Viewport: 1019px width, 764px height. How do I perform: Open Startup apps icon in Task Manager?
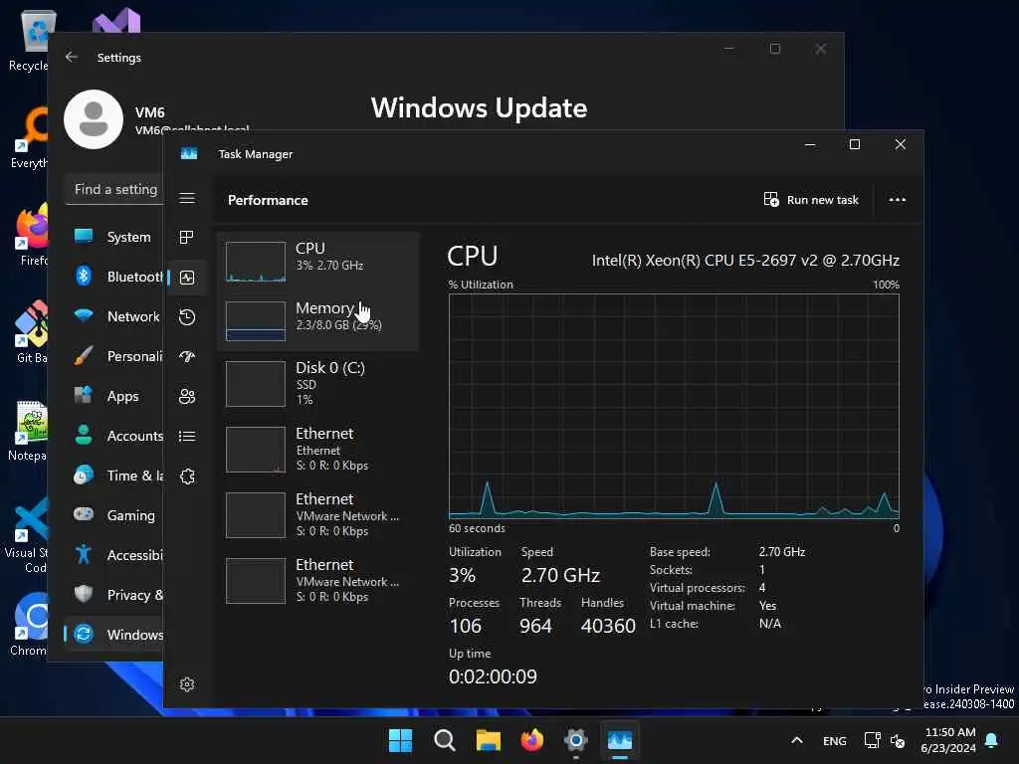pyautogui.click(x=187, y=357)
